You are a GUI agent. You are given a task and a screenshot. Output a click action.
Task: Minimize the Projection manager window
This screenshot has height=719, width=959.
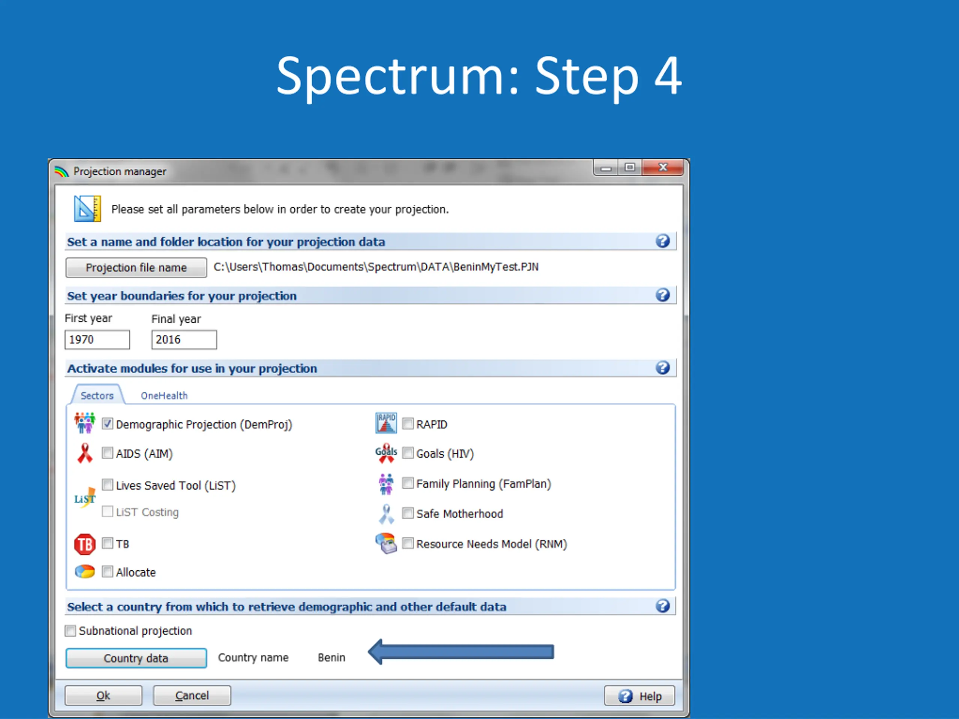coord(606,168)
